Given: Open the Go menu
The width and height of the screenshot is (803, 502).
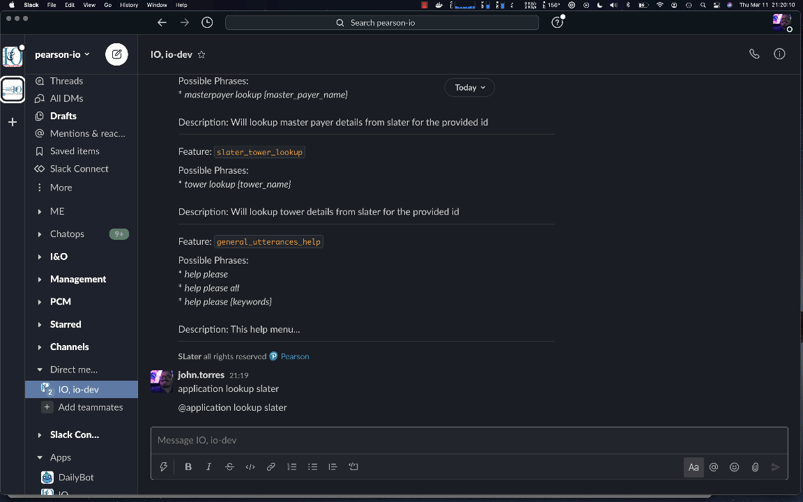Looking at the screenshot, I should 107,5.
